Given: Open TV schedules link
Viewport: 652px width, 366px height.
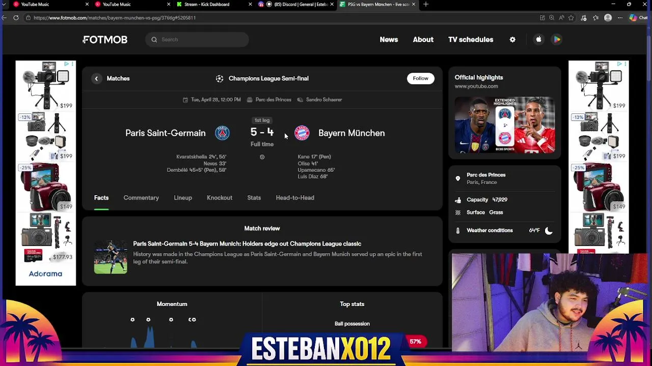Looking at the screenshot, I should pos(471,40).
